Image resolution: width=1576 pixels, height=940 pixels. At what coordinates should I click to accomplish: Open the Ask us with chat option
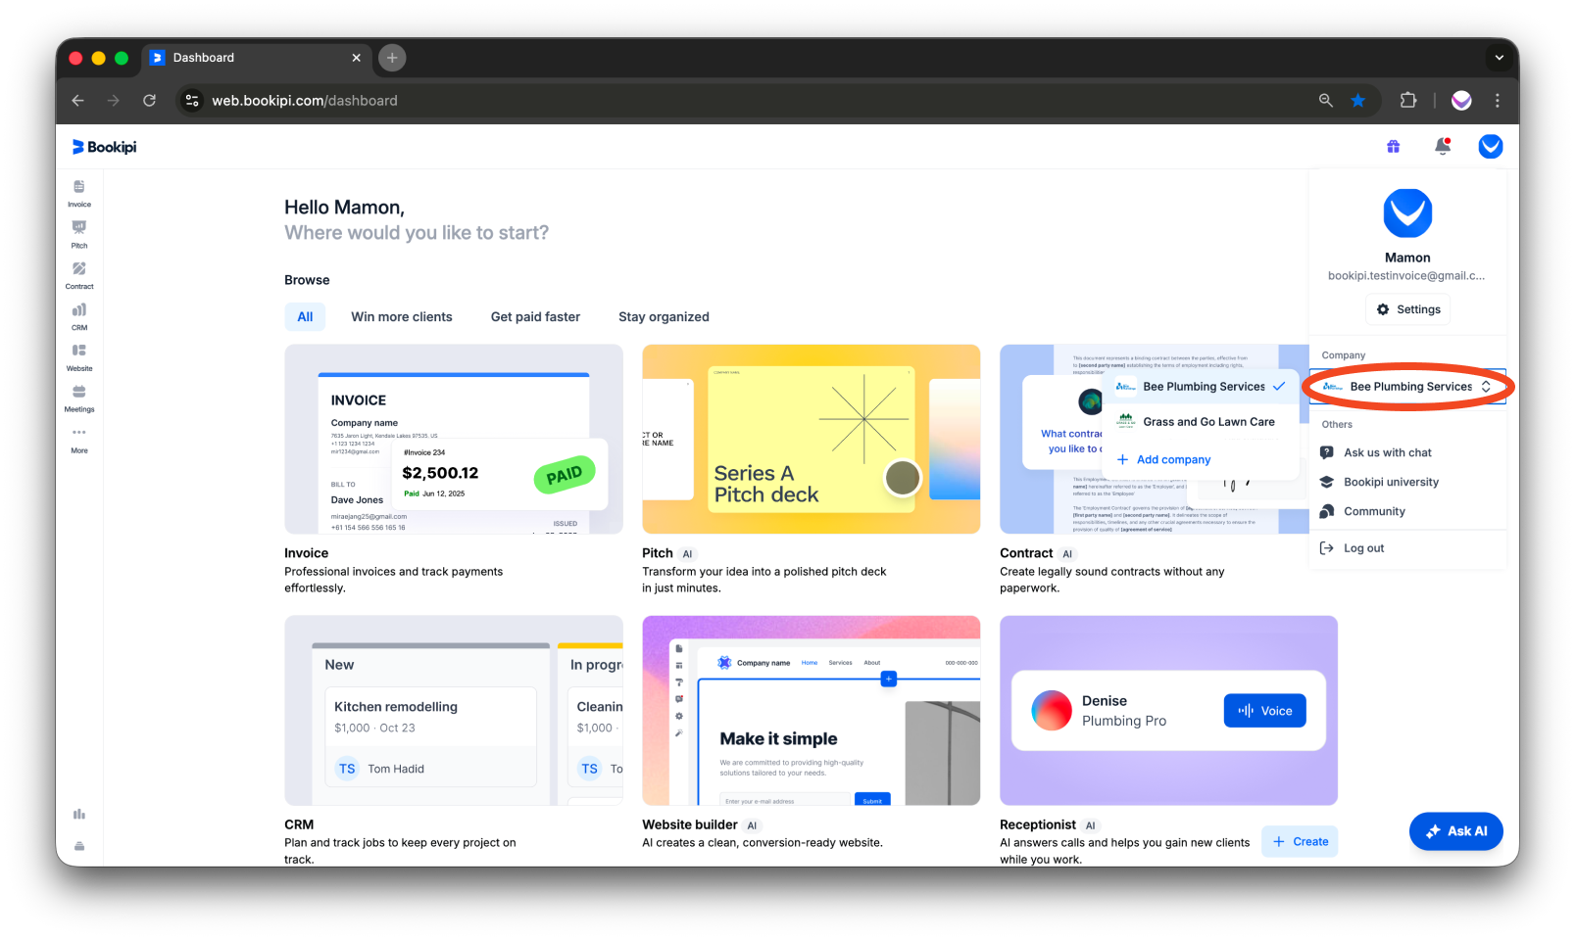[x=1385, y=452]
